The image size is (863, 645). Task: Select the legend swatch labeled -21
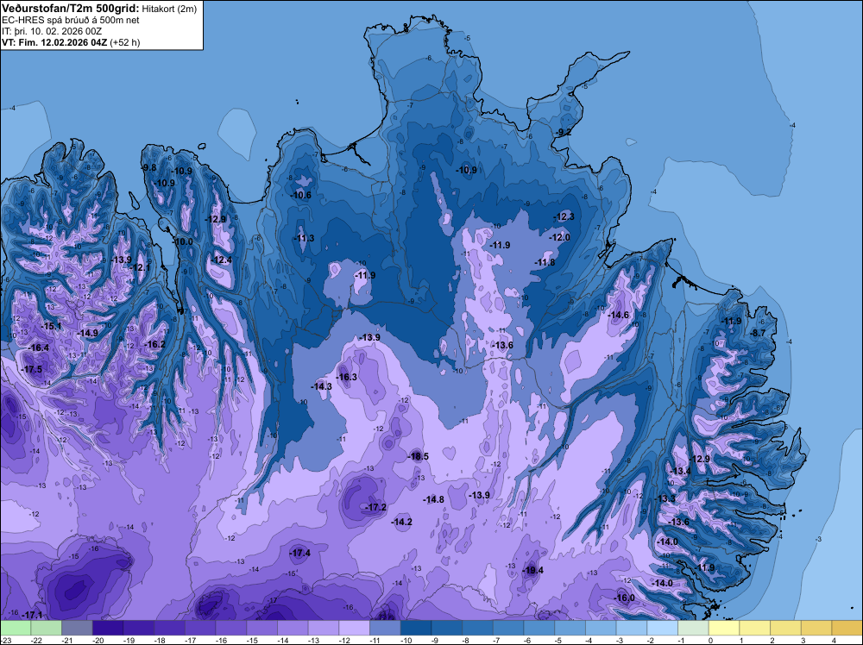[77, 628]
